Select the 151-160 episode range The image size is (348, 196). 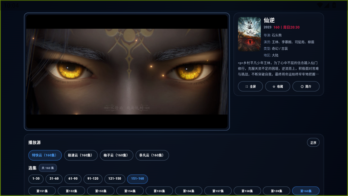pyautogui.click(x=138, y=179)
